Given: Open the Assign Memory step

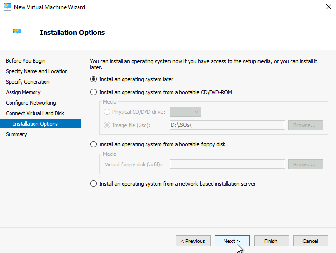Looking at the screenshot, I should coord(23,92).
